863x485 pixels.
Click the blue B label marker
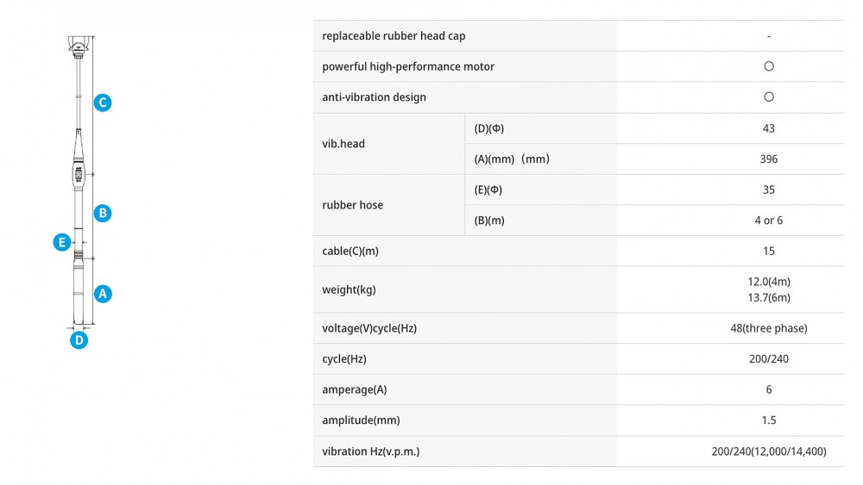coord(103,213)
